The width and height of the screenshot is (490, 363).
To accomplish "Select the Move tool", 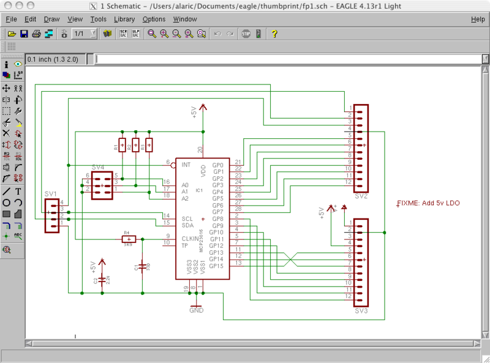I will click(6, 88).
